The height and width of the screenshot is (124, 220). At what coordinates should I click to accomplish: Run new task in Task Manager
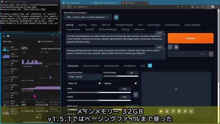46,42
